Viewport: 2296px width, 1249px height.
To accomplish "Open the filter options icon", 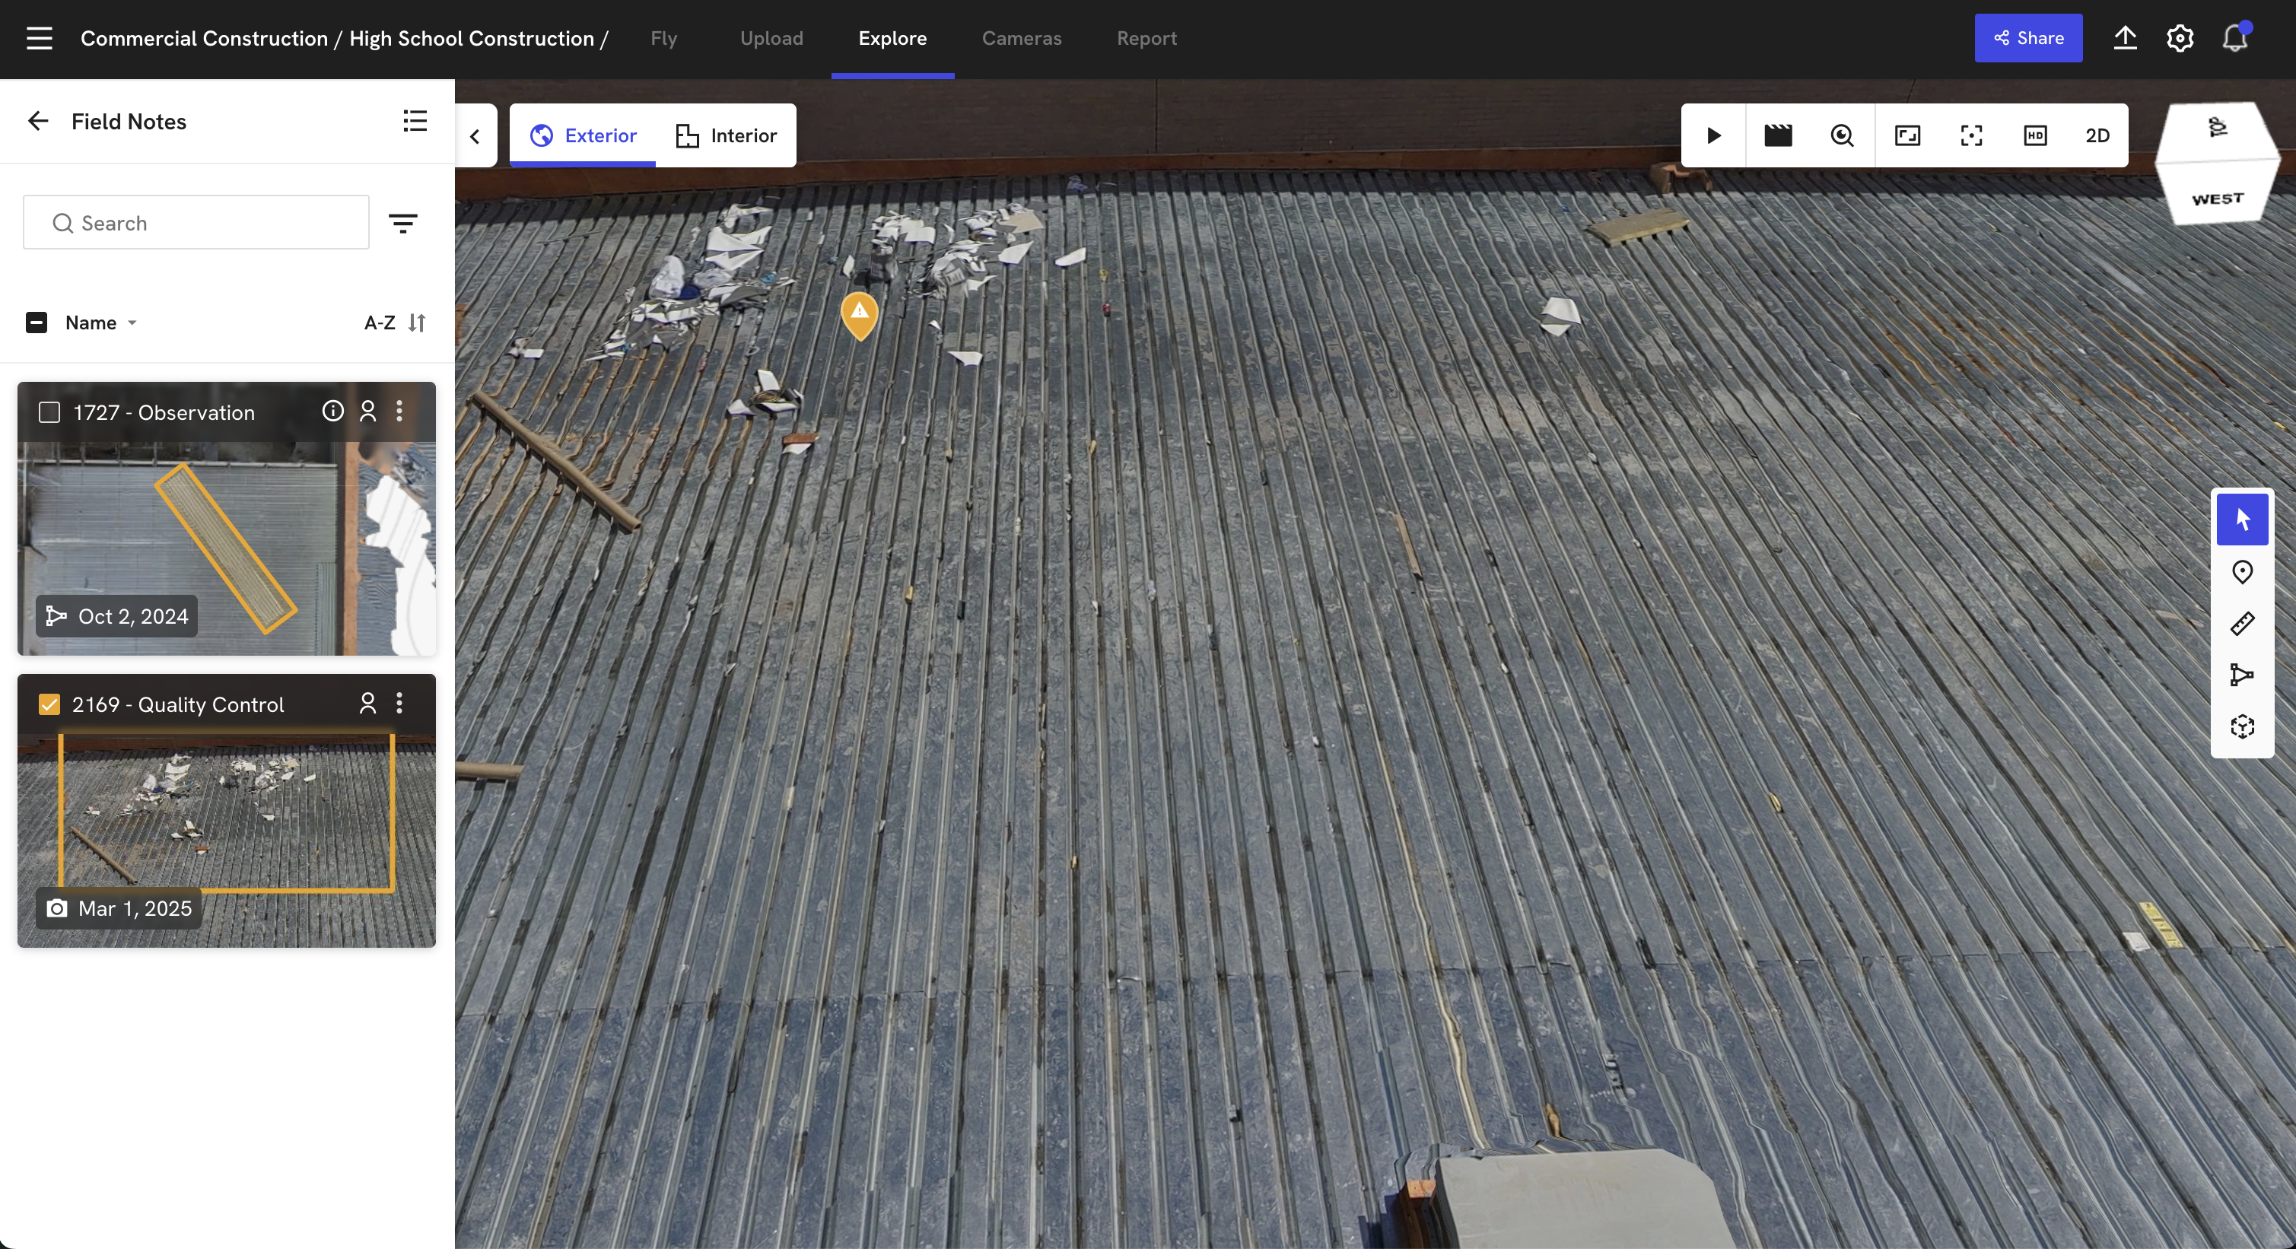I will (403, 223).
